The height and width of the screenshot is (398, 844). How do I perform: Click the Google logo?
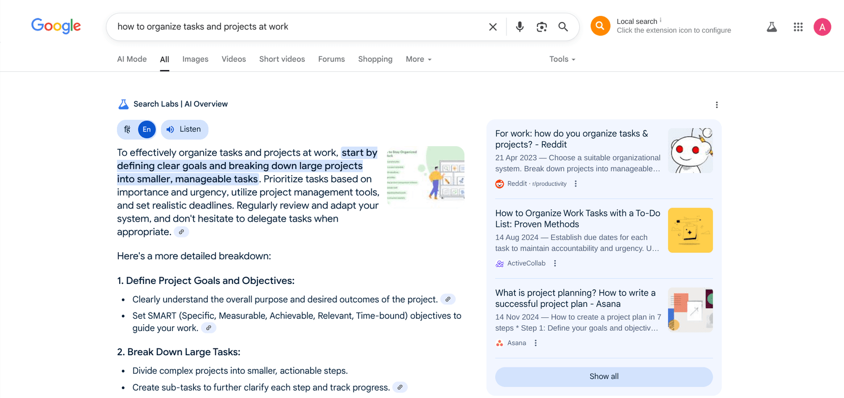(56, 26)
